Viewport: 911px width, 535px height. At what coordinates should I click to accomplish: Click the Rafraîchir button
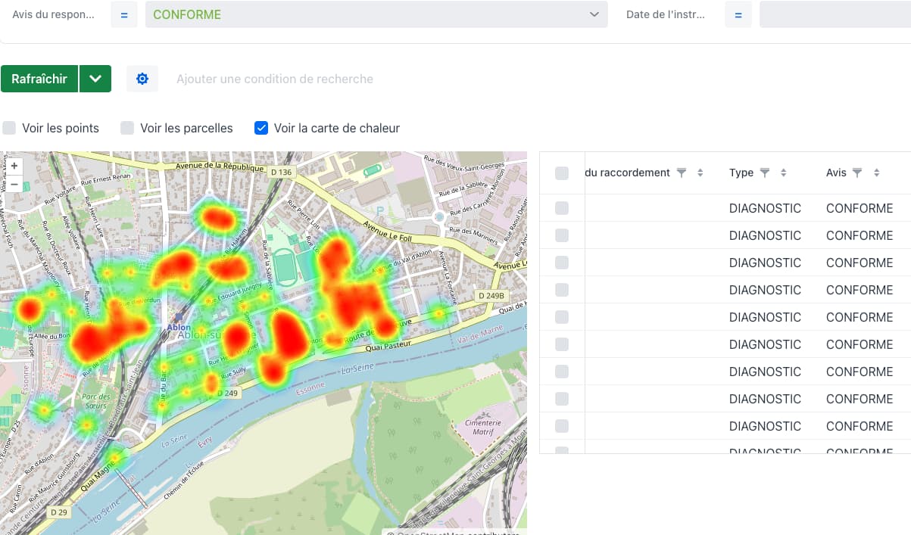(39, 78)
